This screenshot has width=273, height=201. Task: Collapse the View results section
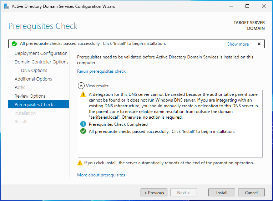click(81, 86)
